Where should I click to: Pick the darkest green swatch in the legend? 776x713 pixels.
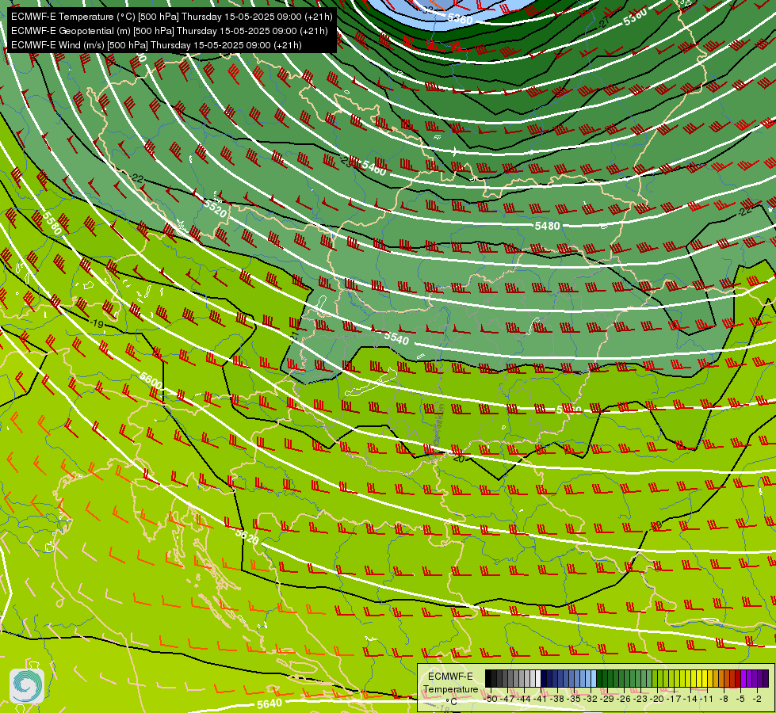coord(599,678)
